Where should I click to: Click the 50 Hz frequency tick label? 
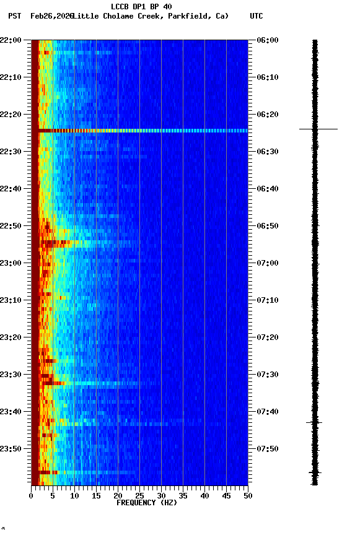coord(248,496)
